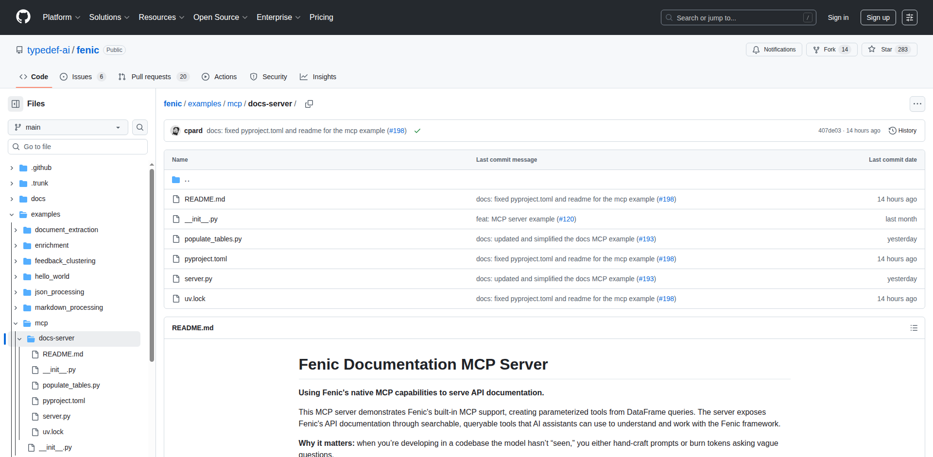Screen dimensions: 933x457
Task: Select the json_processing folder in tree
Action: coord(59,292)
